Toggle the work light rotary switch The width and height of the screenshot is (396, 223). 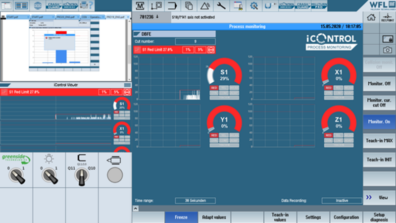49,175
